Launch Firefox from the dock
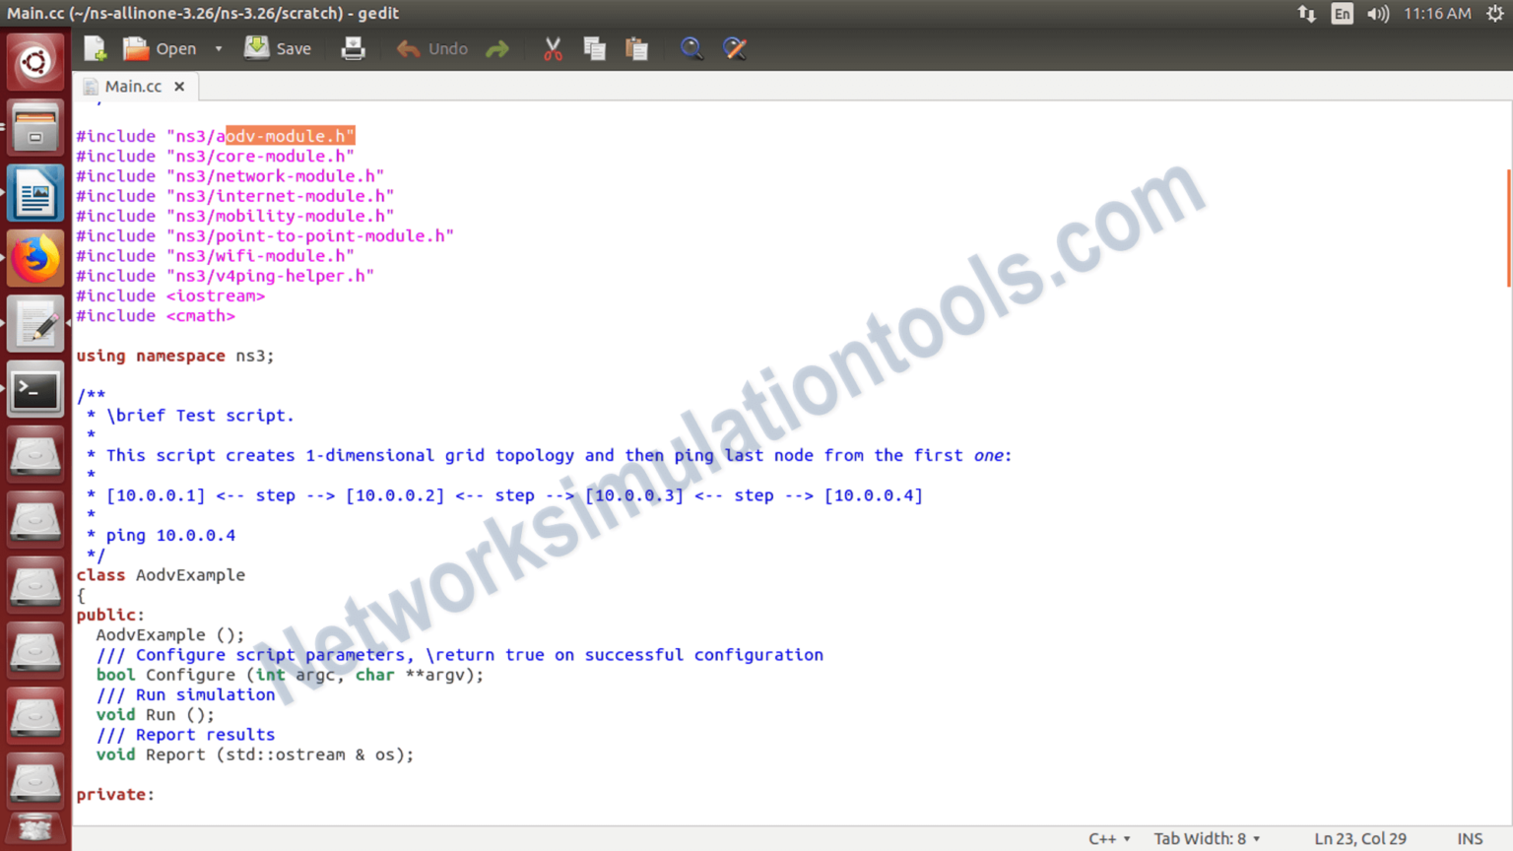Image resolution: width=1513 pixels, height=851 pixels. [35, 257]
